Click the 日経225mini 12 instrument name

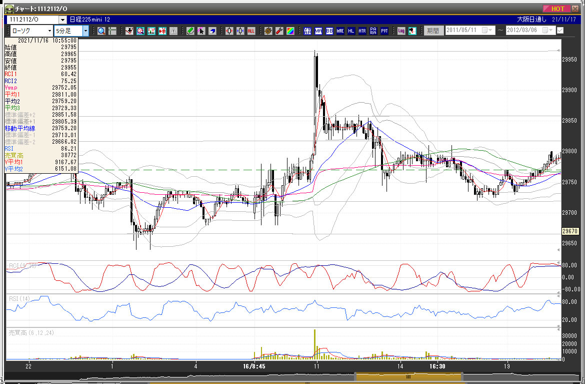tap(90, 20)
